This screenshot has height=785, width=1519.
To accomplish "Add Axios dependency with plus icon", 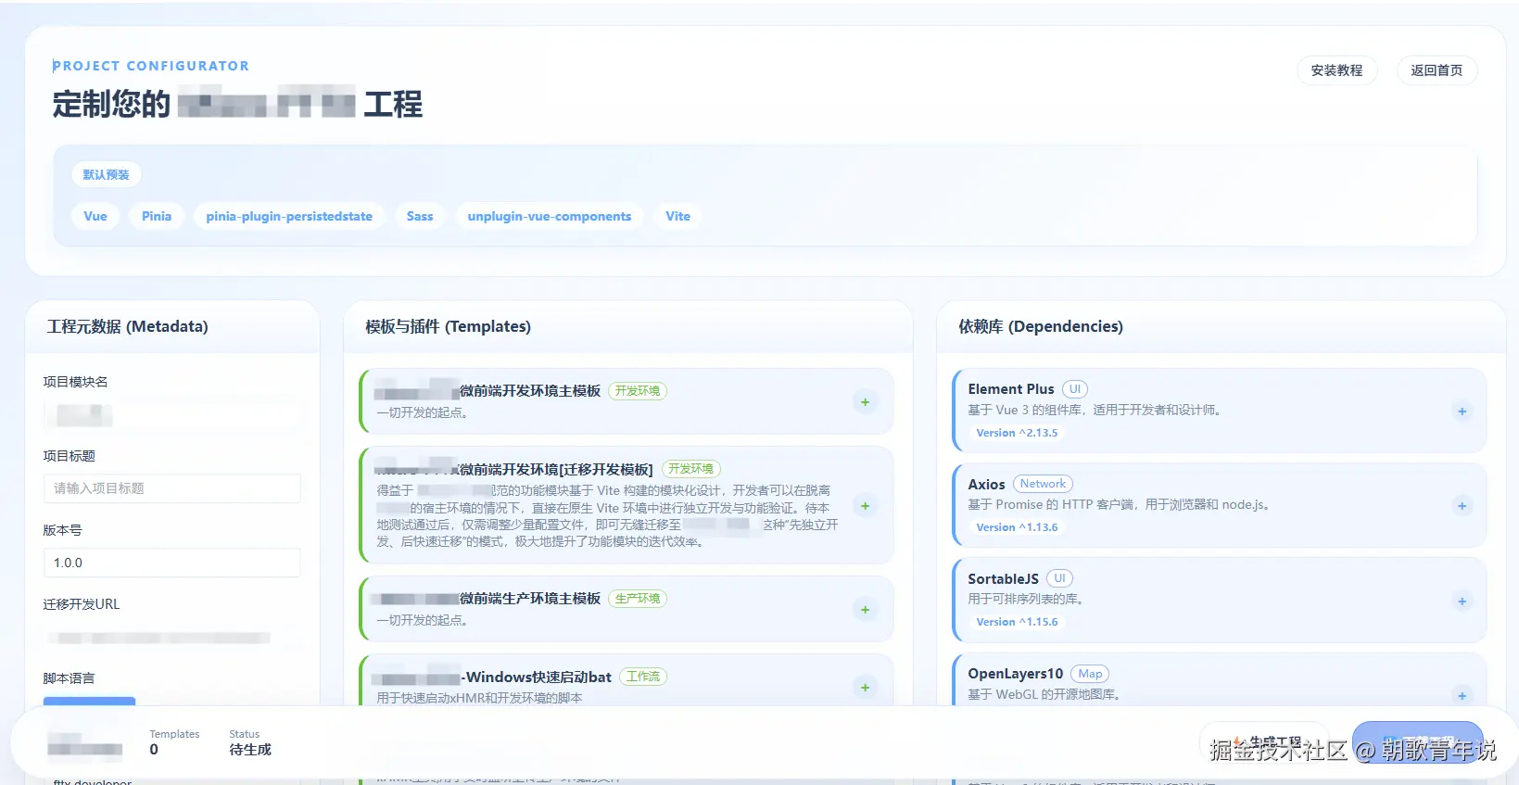I will tap(1462, 506).
